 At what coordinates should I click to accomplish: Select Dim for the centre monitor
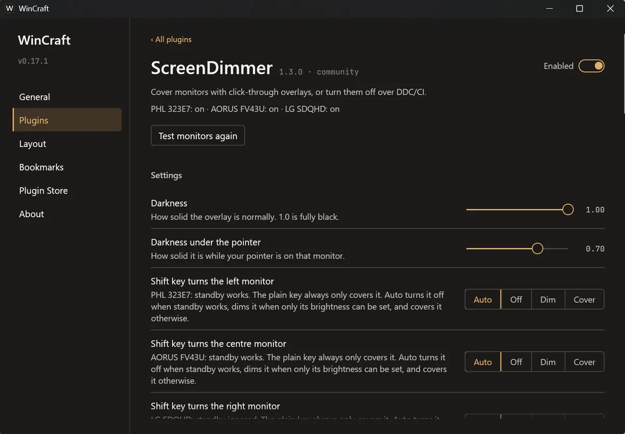pos(548,362)
